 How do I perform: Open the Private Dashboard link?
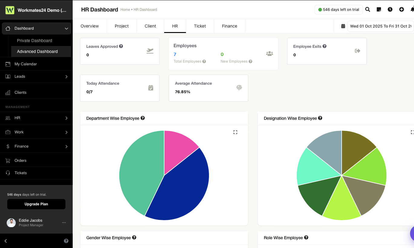tap(35, 41)
